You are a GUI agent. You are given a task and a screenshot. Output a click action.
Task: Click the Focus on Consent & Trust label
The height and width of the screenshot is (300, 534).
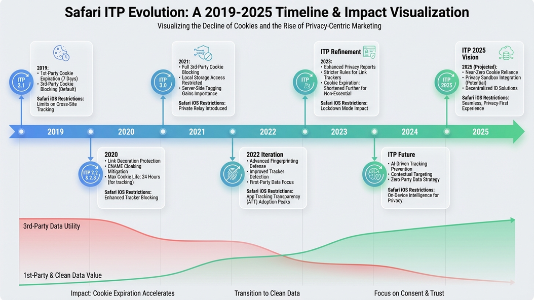(x=409, y=293)
